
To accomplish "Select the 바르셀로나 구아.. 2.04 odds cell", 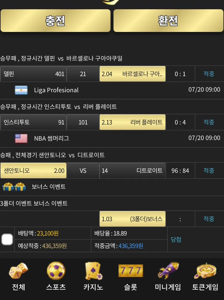I will [133, 74].
